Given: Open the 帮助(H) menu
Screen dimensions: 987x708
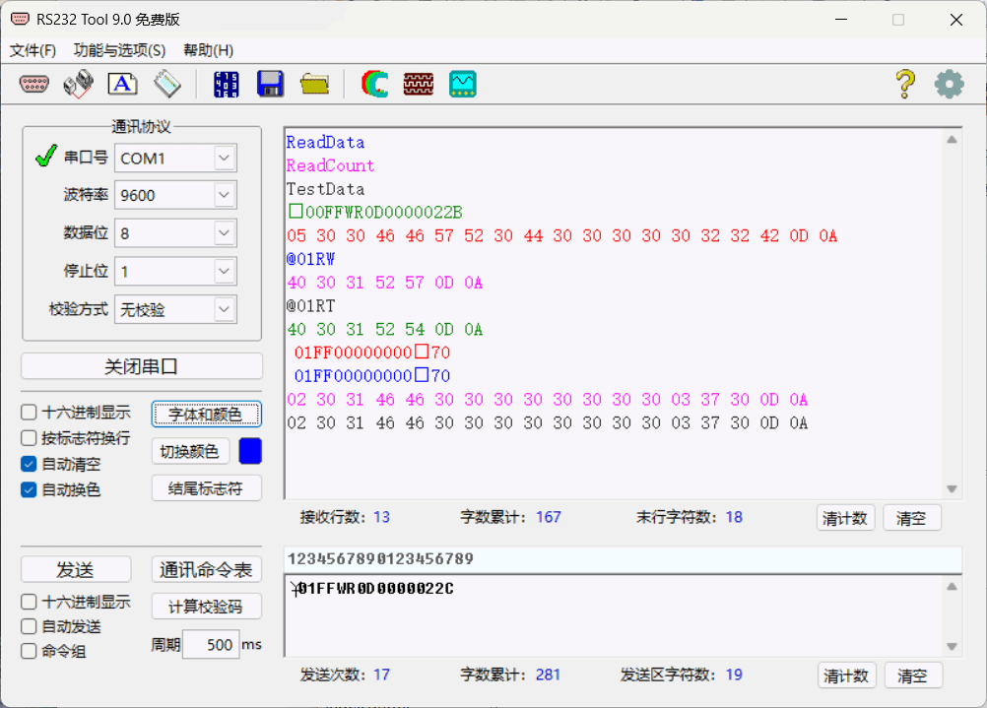Looking at the screenshot, I should coord(209,50).
